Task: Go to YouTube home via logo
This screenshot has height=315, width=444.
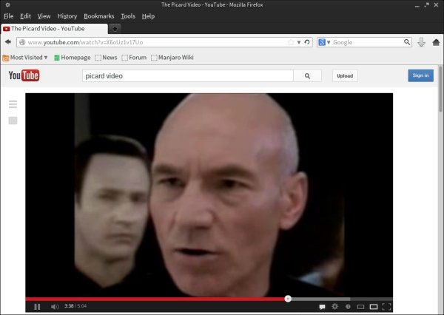Action: pyautogui.click(x=24, y=75)
